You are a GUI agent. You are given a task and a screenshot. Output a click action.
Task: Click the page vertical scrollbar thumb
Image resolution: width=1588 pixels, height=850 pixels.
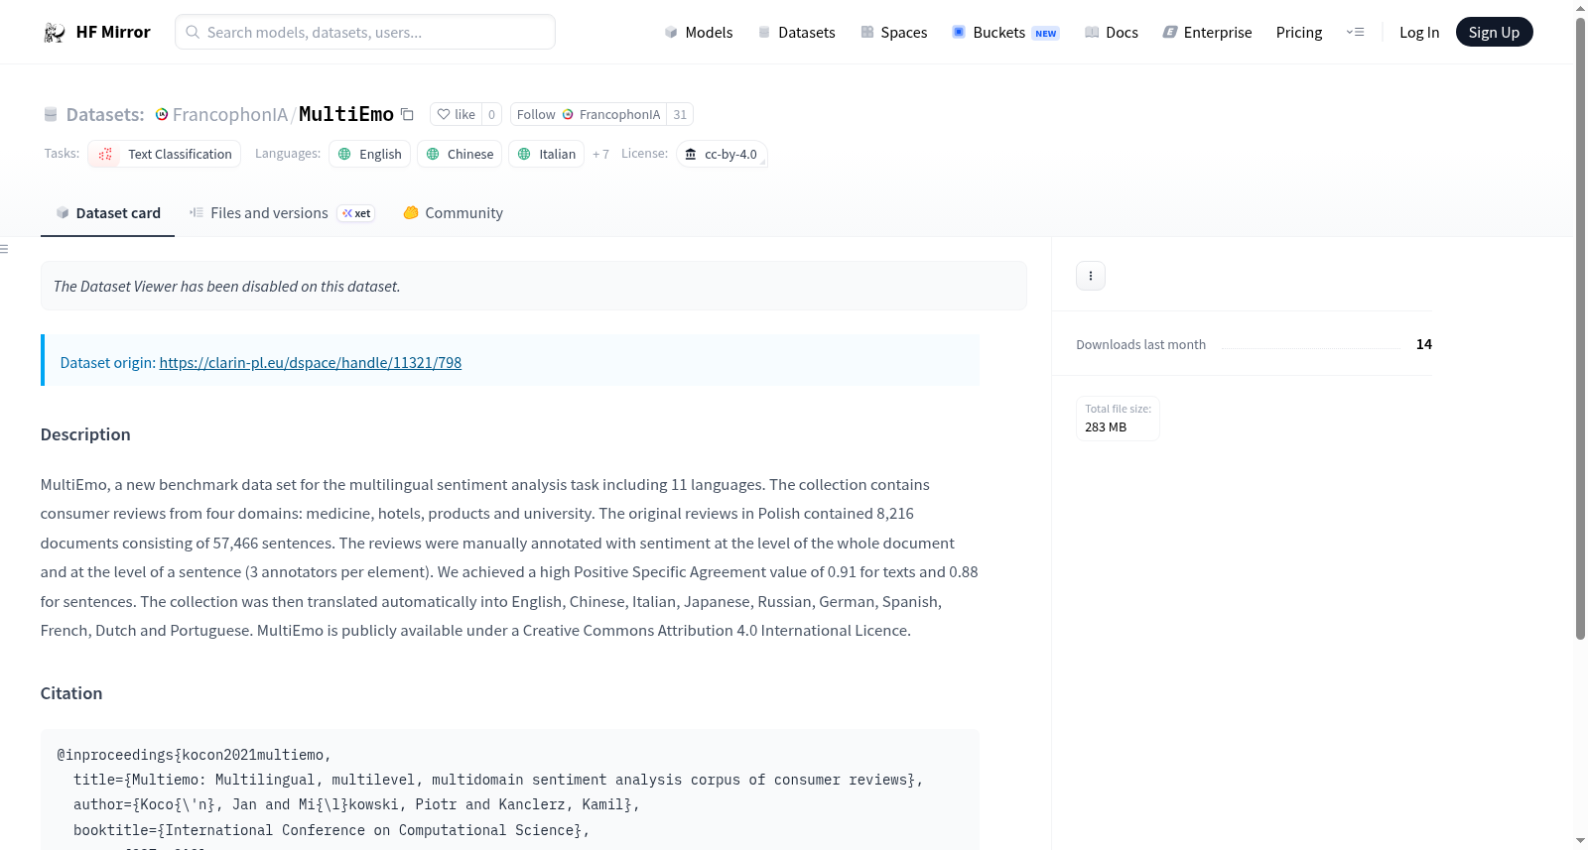(x=1580, y=327)
